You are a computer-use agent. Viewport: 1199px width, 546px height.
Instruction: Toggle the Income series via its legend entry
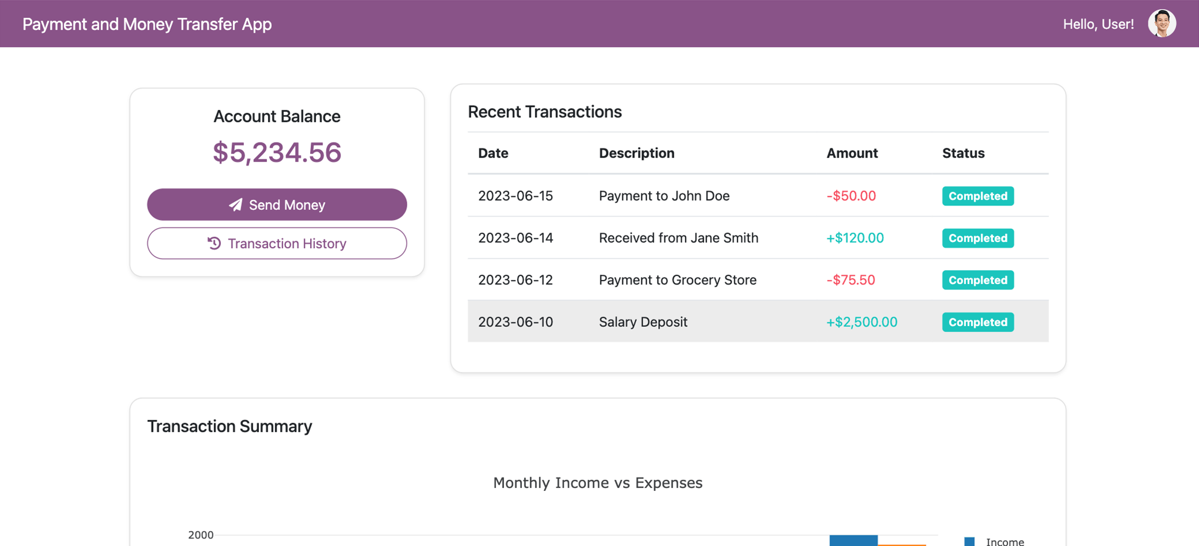(x=1005, y=542)
